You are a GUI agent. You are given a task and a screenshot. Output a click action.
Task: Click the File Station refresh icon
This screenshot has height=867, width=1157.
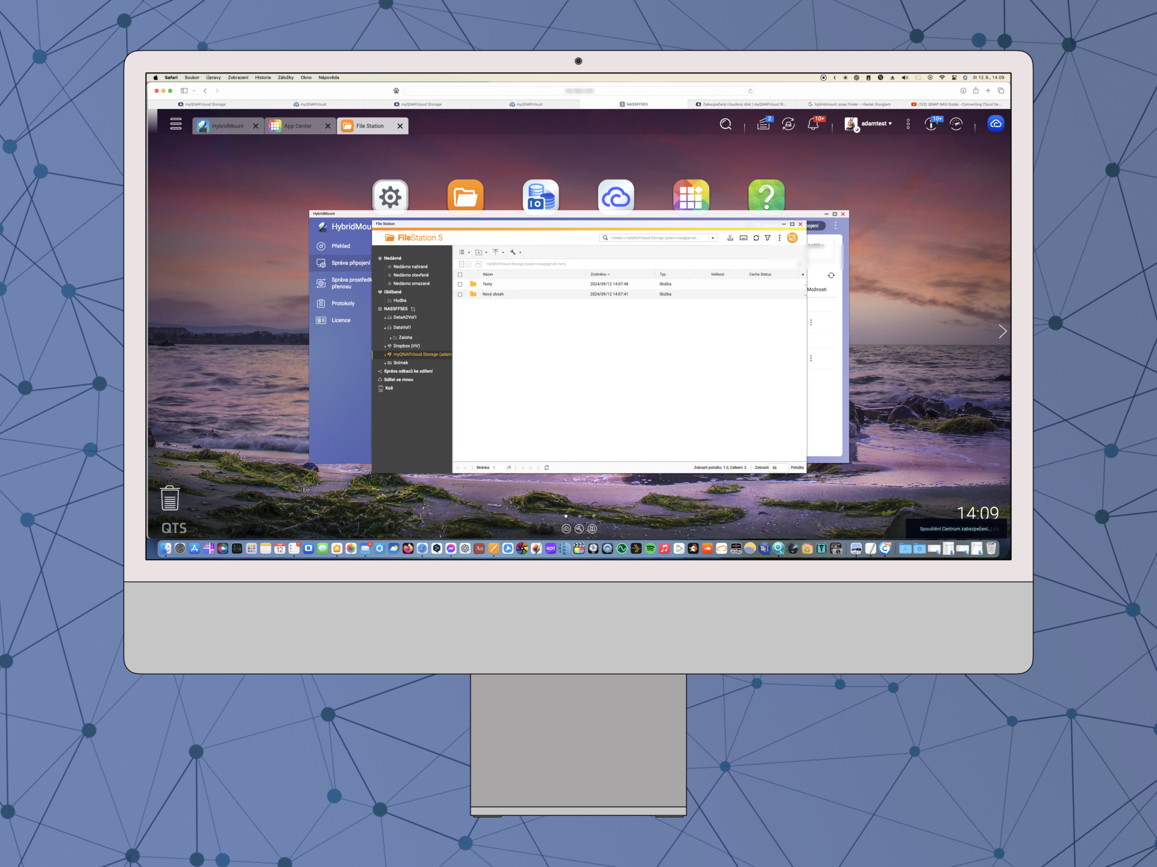[x=756, y=238]
